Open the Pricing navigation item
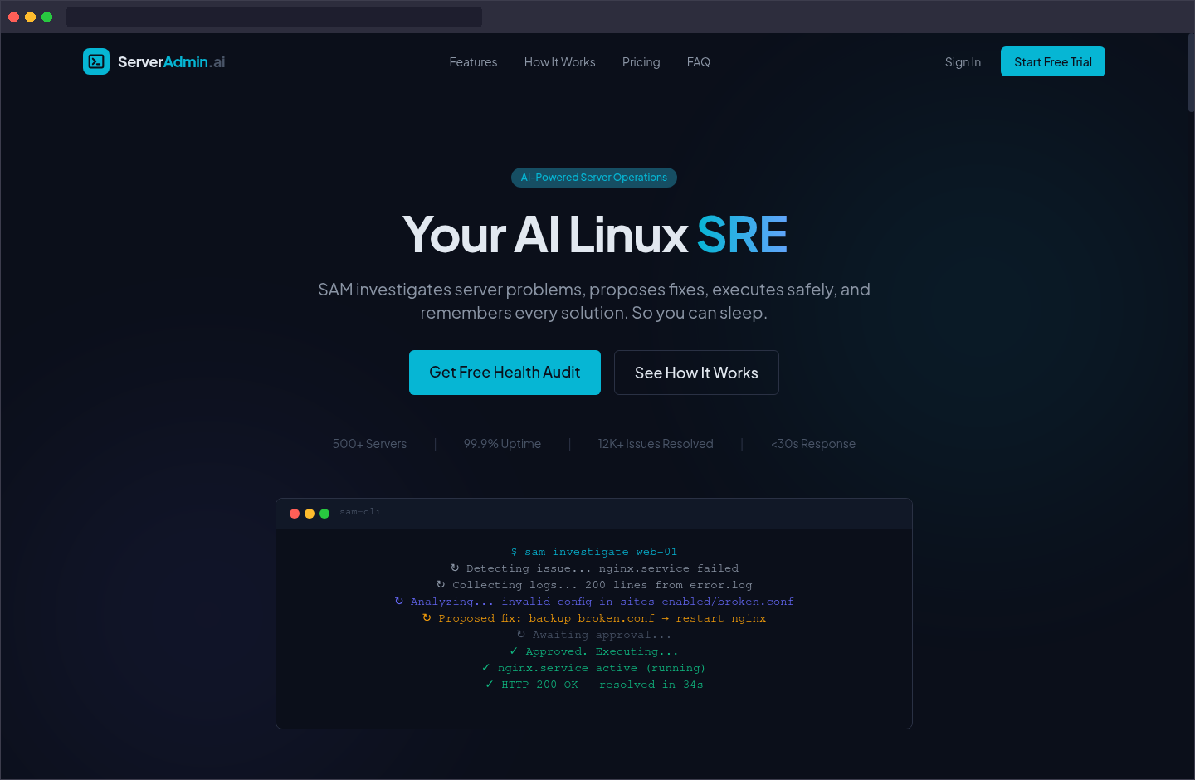Viewport: 1195px width, 780px height. click(x=641, y=62)
